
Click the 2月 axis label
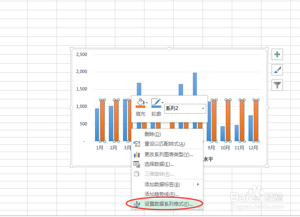pos(113,148)
